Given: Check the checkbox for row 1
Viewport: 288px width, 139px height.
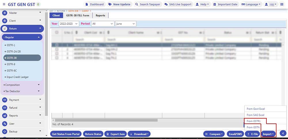Looking at the screenshot, I should [57, 45].
